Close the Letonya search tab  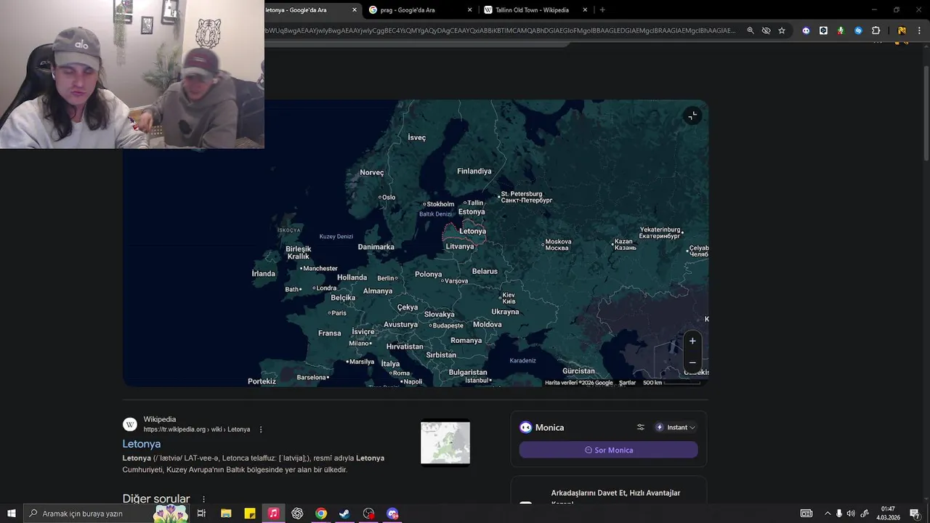coord(355,10)
